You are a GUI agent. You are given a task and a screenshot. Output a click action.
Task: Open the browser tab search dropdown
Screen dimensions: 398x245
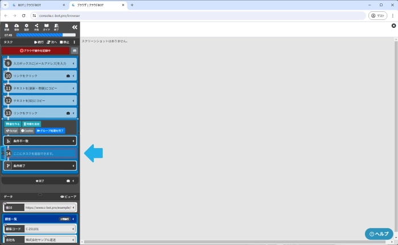point(5,5)
